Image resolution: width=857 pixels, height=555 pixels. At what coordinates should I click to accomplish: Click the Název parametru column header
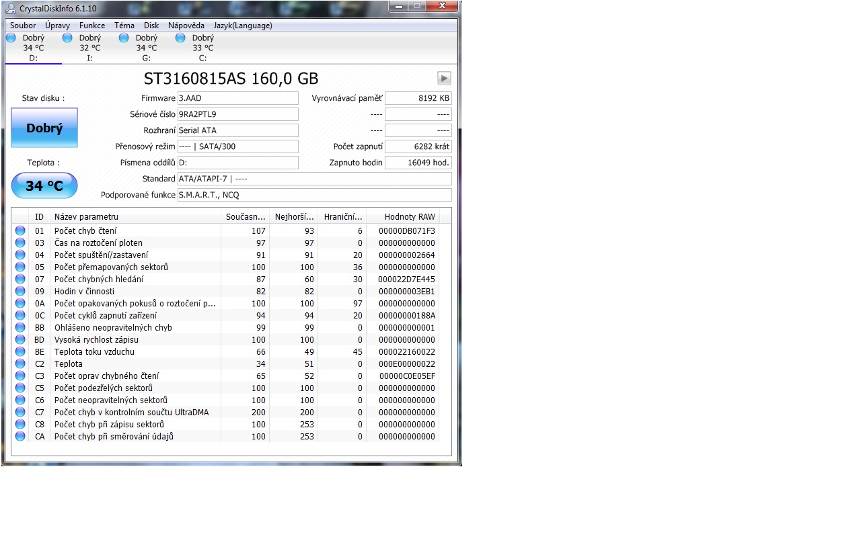[135, 216]
